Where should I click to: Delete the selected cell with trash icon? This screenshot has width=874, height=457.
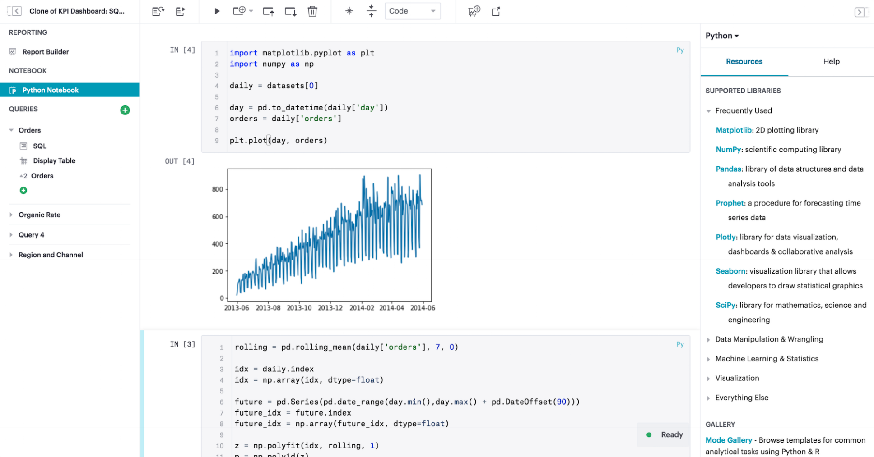[312, 11]
